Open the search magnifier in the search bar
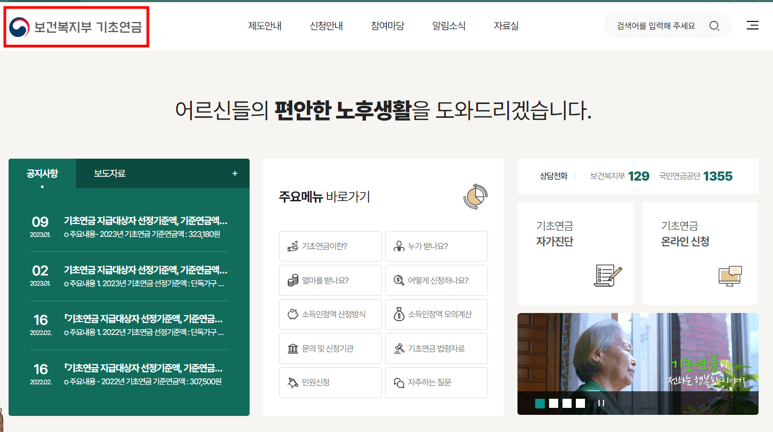The height and width of the screenshot is (432, 773). [x=715, y=25]
